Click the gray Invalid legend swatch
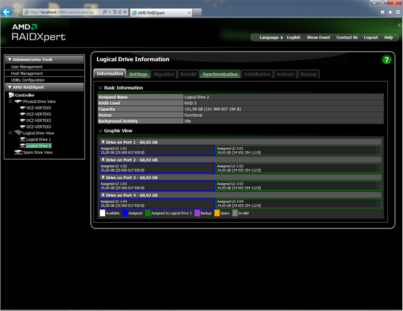The height and width of the screenshot is (311, 403). click(235, 213)
